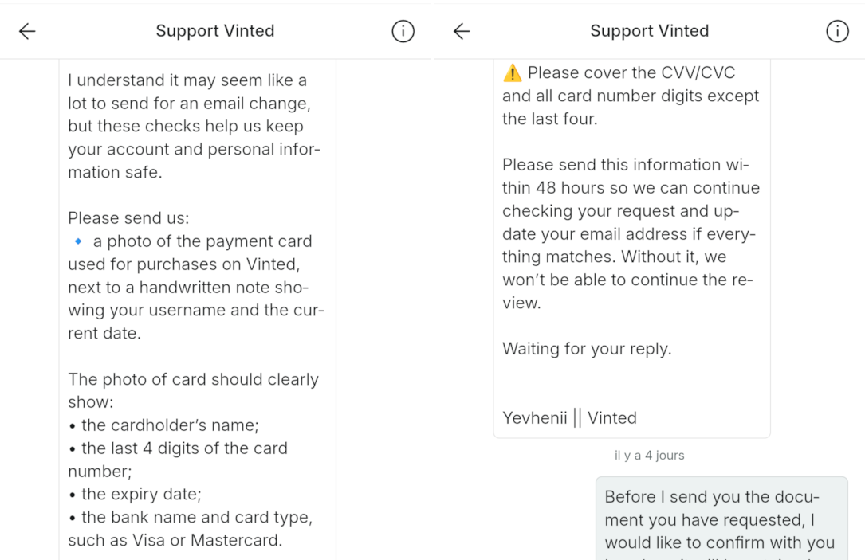This screenshot has width=865, height=560.
Task: Click the 'Please cover the CVV/CVC' warning text
Action: point(631,96)
